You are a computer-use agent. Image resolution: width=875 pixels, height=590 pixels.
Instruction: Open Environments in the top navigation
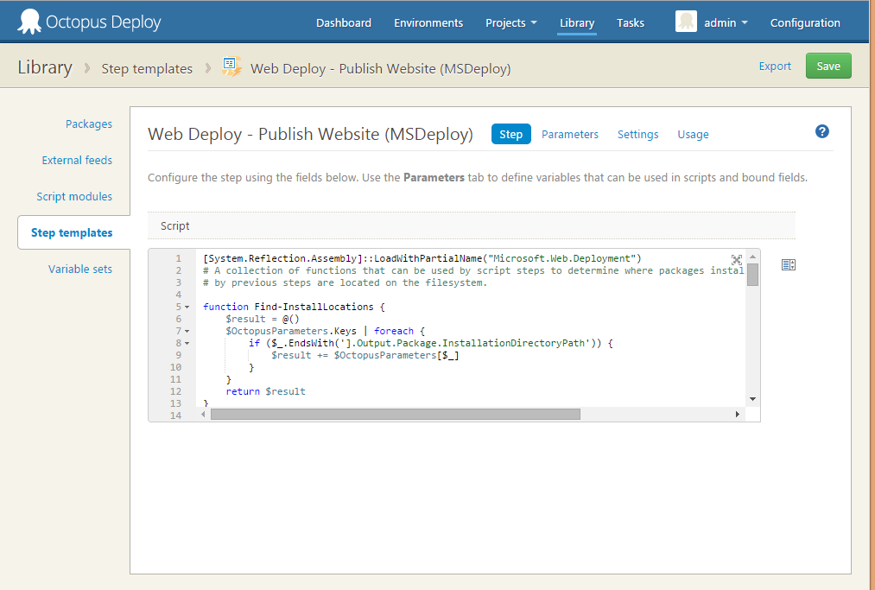428,23
